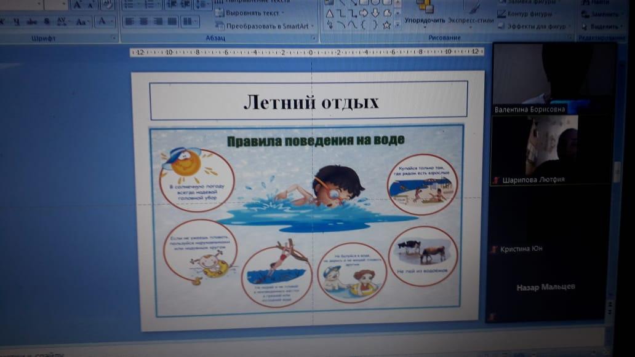Click the slide title 'Летний отдых'

[x=310, y=101]
